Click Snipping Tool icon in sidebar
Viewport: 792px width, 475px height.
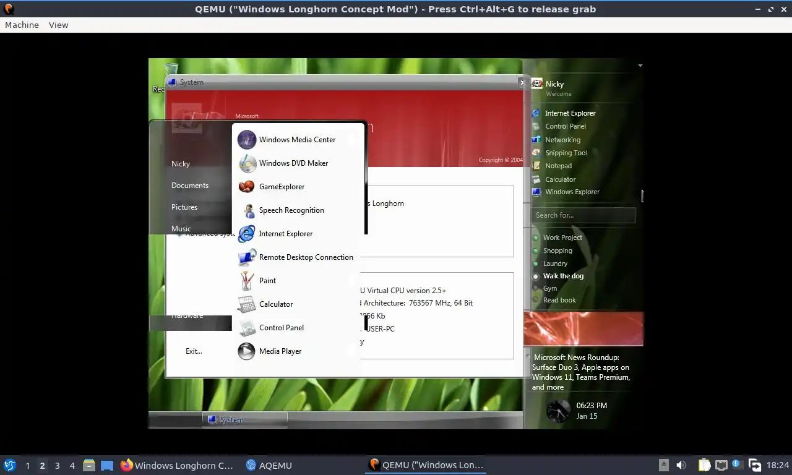click(536, 153)
